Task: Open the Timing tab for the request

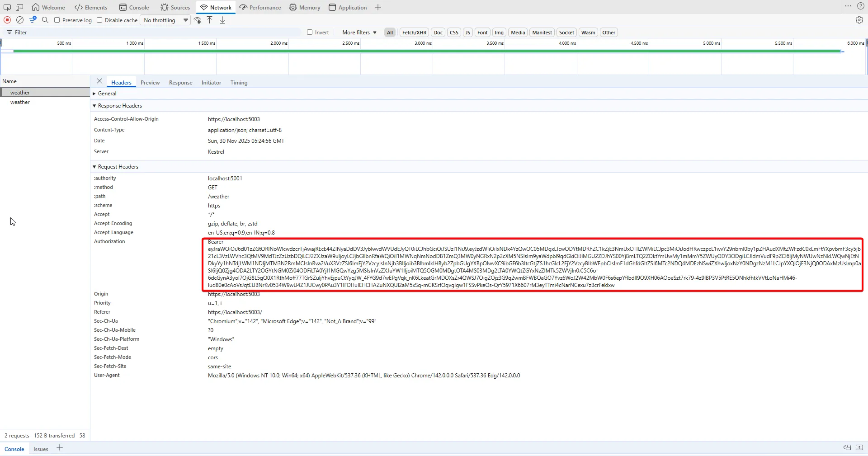Action: point(239,82)
